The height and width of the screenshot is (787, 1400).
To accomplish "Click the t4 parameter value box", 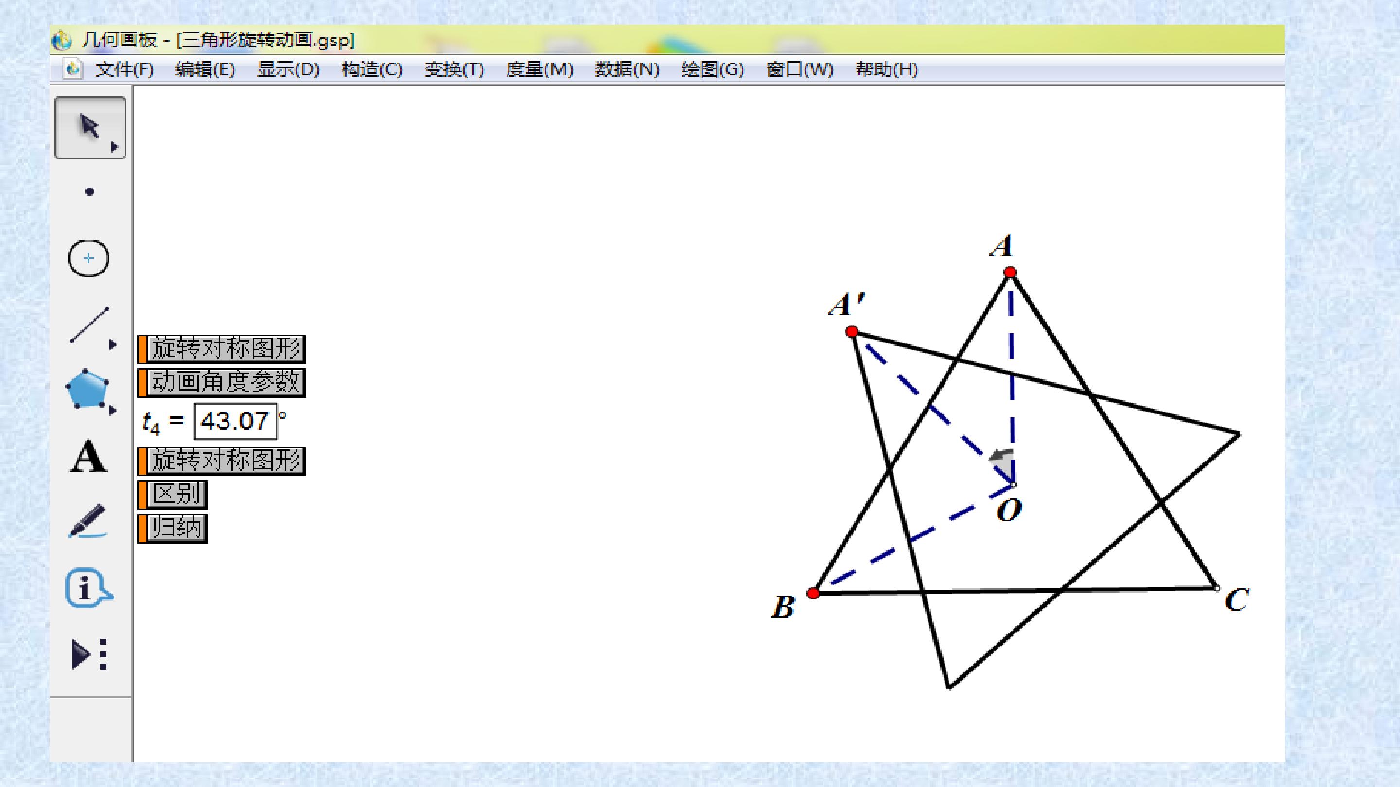I will click(235, 422).
